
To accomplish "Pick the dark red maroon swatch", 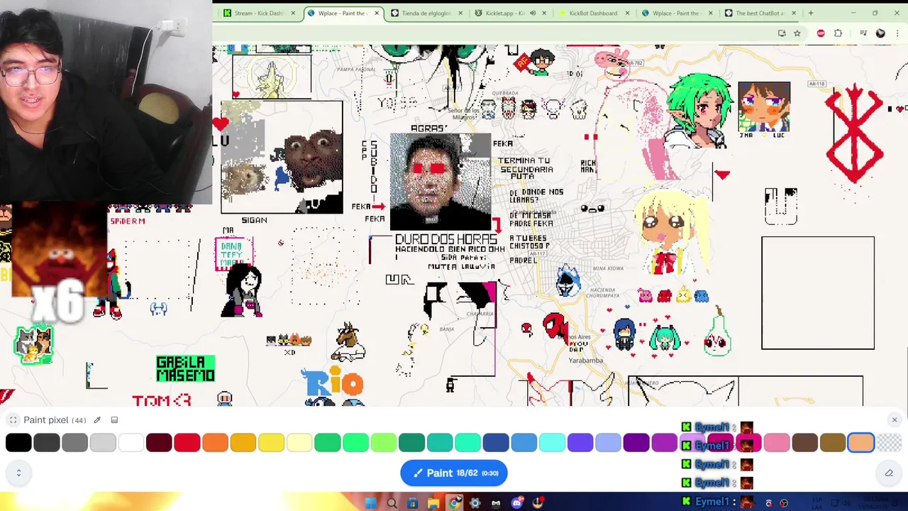I will 159,443.
